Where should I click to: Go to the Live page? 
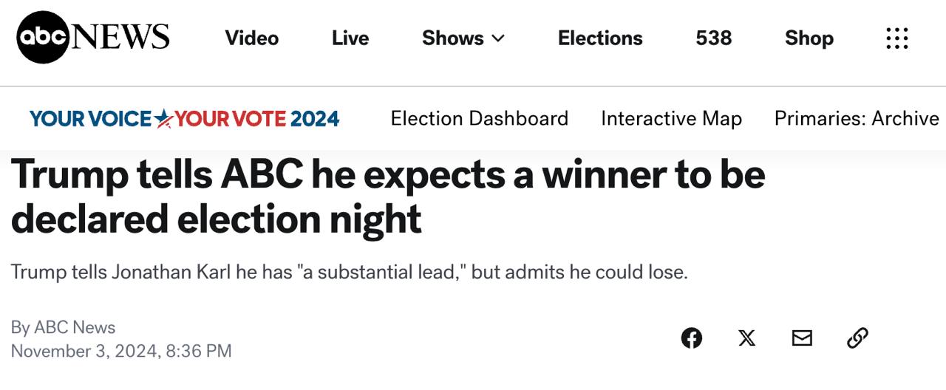coord(350,38)
